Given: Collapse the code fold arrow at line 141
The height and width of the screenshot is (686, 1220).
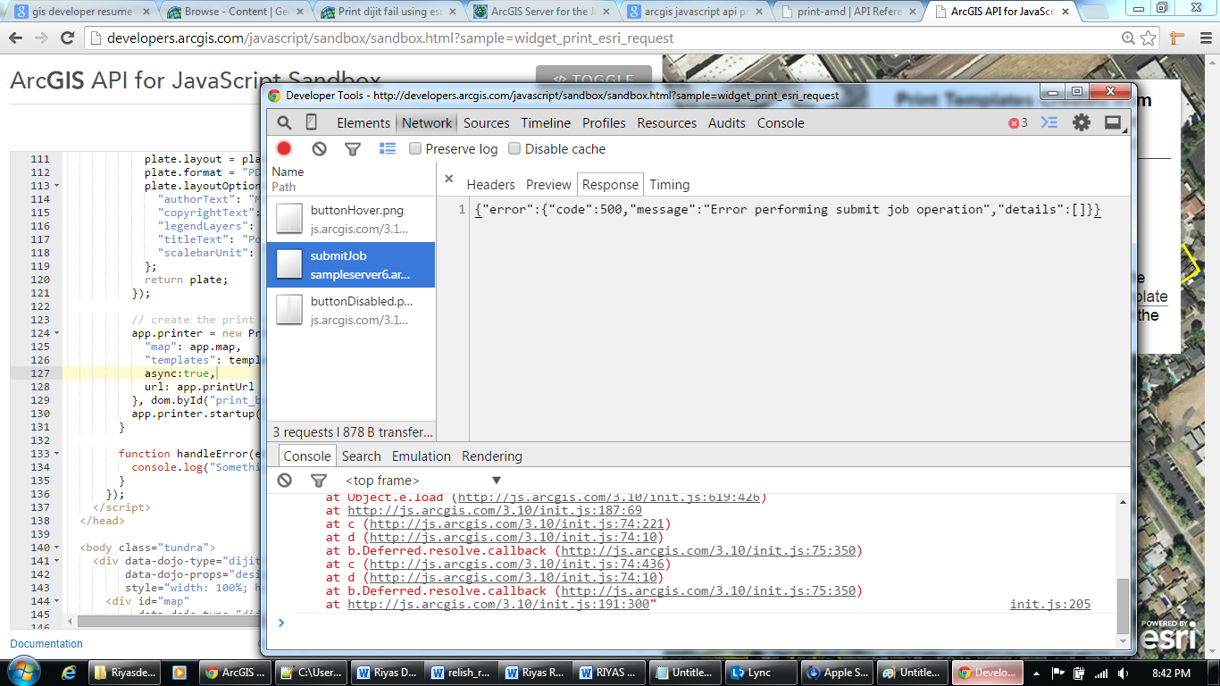Looking at the screenshot, I should click(58, 561).
